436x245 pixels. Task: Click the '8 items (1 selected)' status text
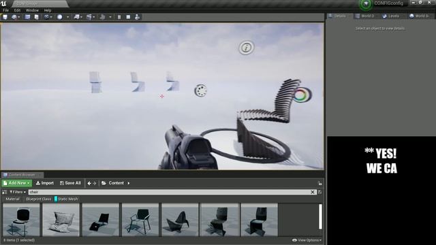coord(19,240)
